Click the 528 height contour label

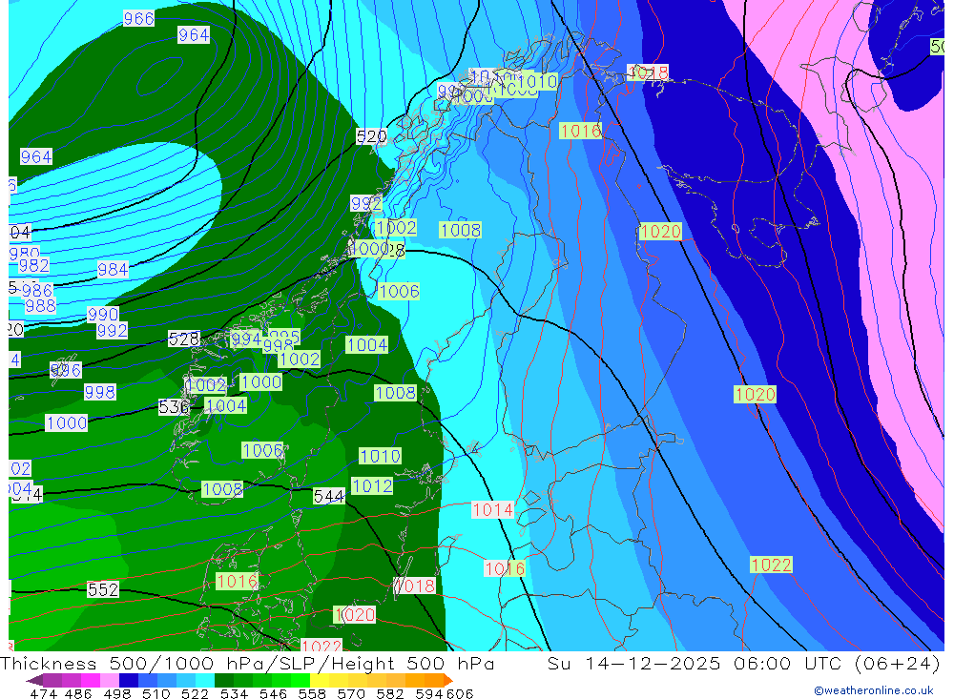coord(184,339)
